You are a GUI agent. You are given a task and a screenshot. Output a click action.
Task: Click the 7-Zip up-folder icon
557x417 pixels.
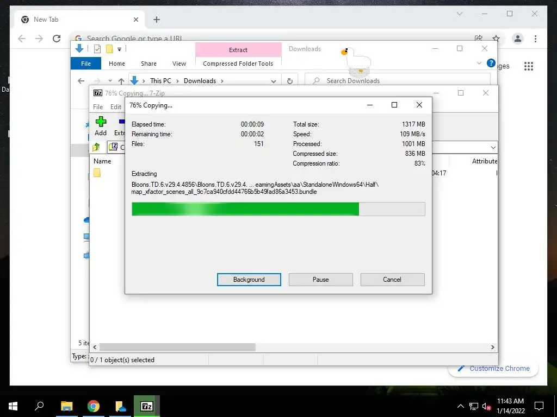[96, 147]
